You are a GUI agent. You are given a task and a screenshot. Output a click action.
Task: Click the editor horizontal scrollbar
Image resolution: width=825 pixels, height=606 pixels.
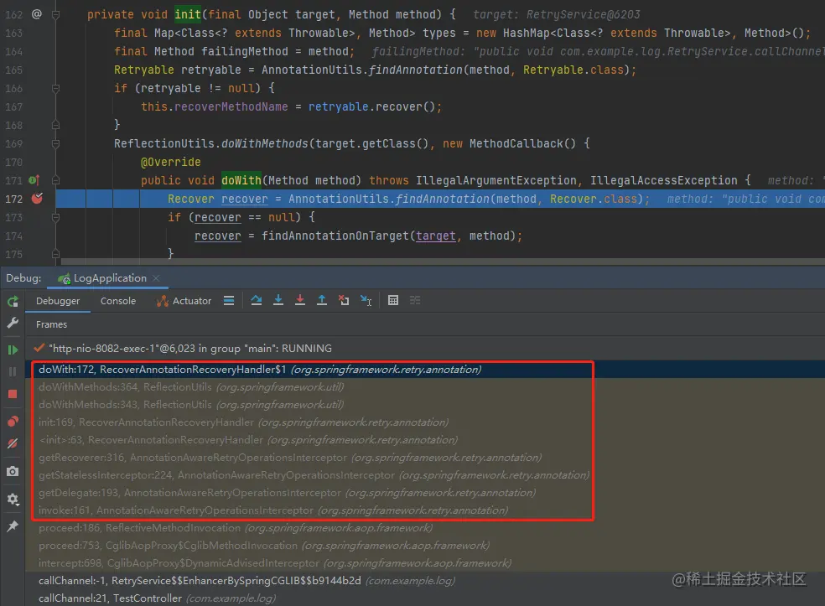pyautogui.click(x=442, y=262)
